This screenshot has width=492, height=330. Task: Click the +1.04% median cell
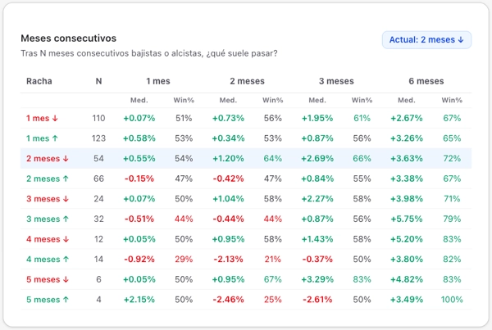[228, 199]
